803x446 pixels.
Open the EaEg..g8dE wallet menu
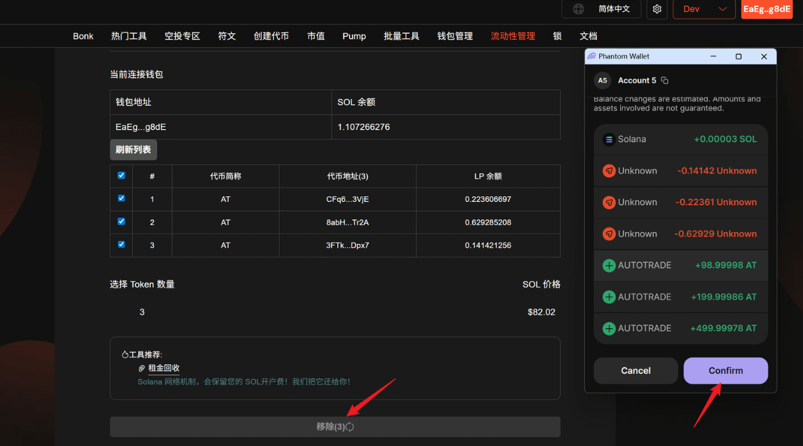pos(767,9)
